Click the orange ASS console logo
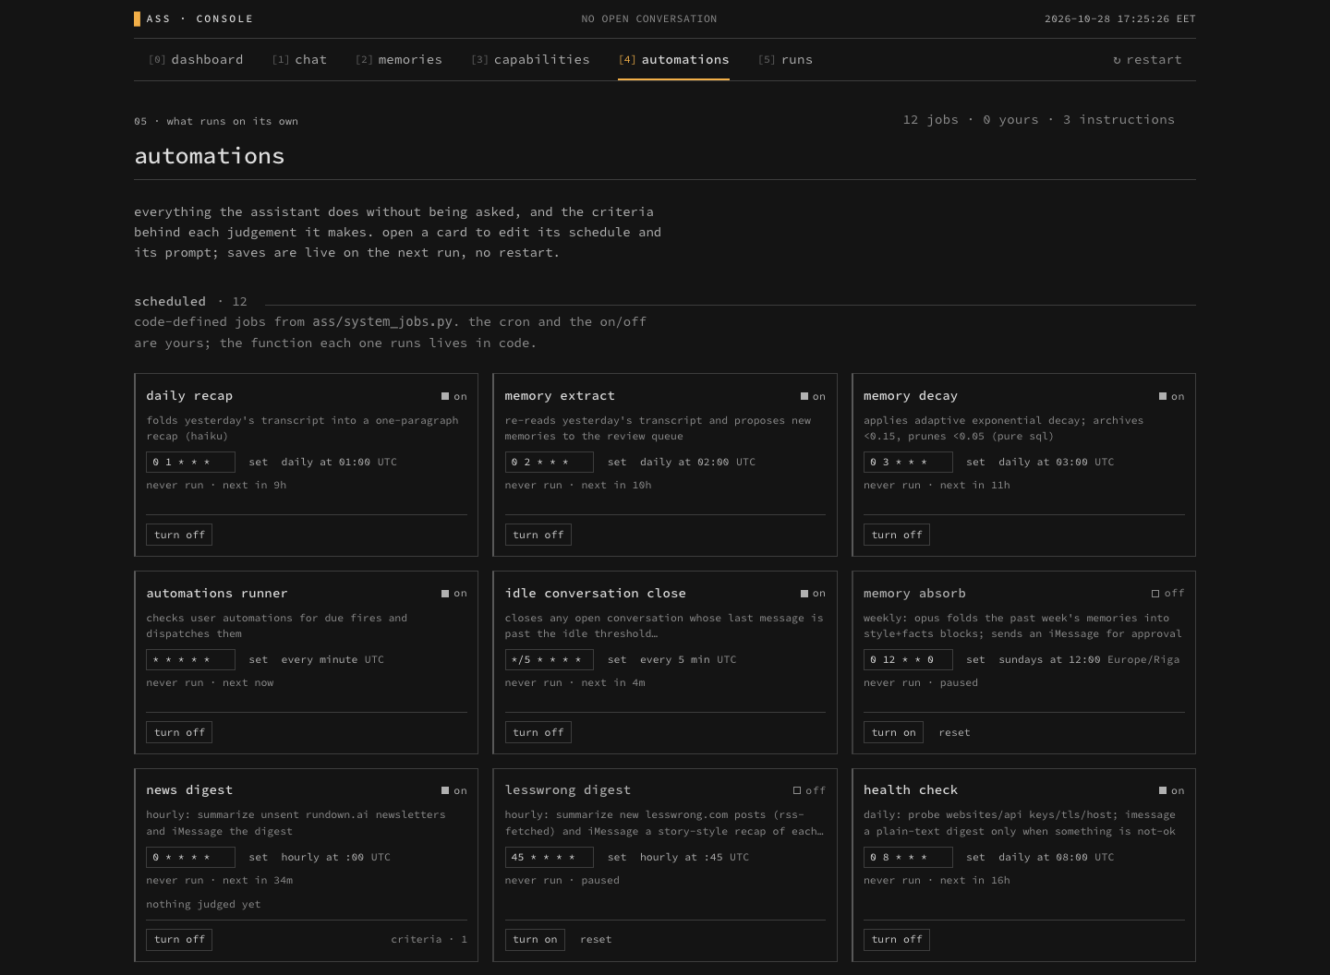The width and height of the screenshot is (1330, 975). pyautogui.click(x=193, y=18)
